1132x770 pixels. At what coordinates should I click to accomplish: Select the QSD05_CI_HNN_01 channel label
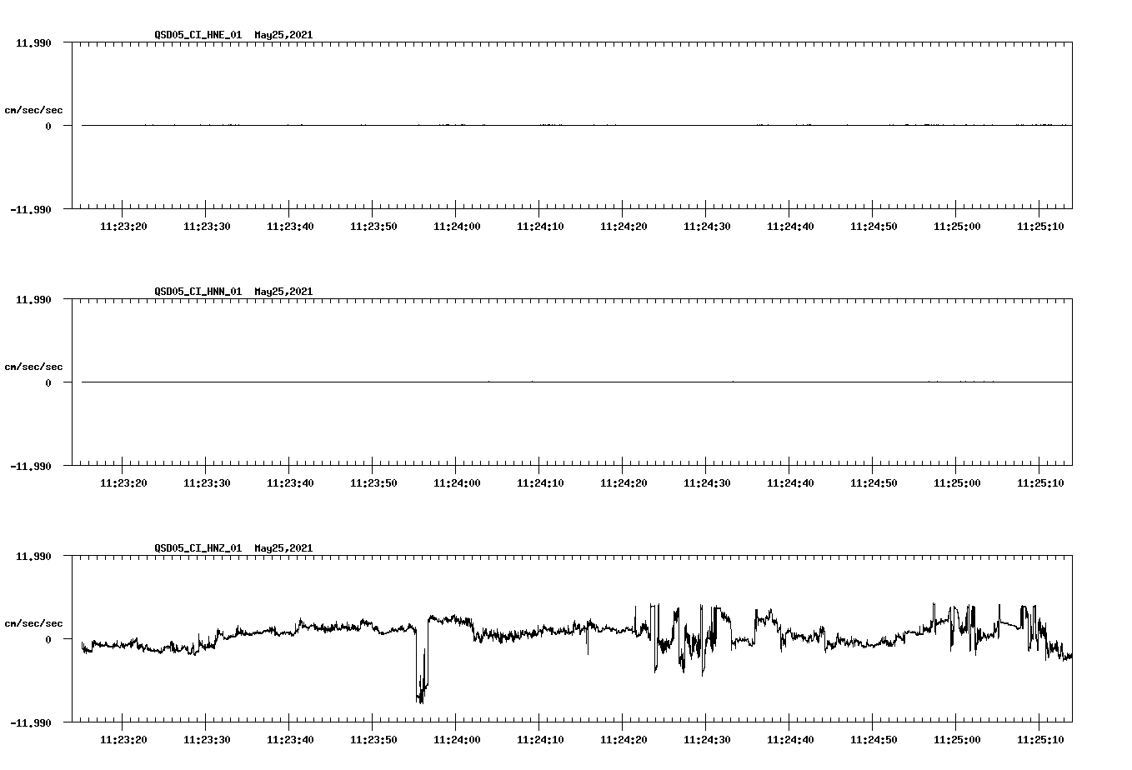tap(198, 292)
